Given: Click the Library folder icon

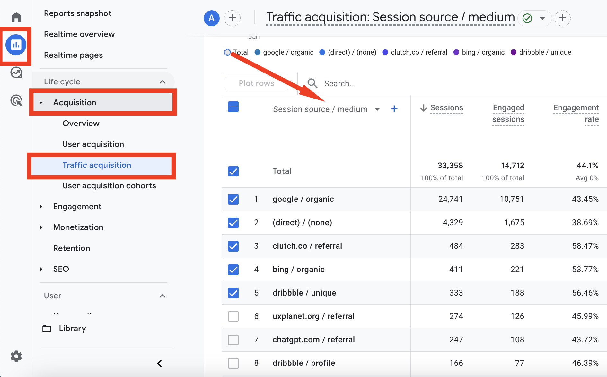Looking at the screenshot, I should click(47, 329).
